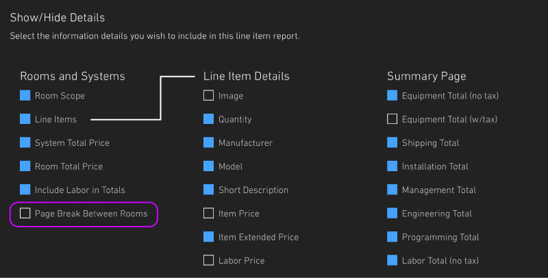This screenshot has width=548, height=278.
Task: Uncheck the Room Scope option
Action: [x=25, y=95]
